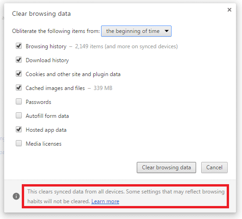Open the Learn more link
Screen dimensions: 242x219
tap(105, 201)
